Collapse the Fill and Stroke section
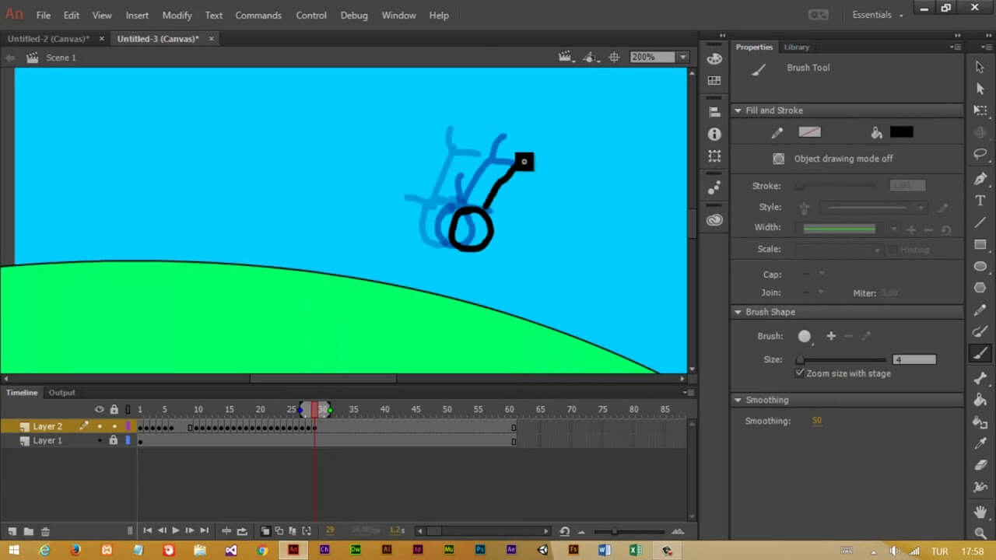The height and width of the screenshot is (560, 996). point(738,110)
